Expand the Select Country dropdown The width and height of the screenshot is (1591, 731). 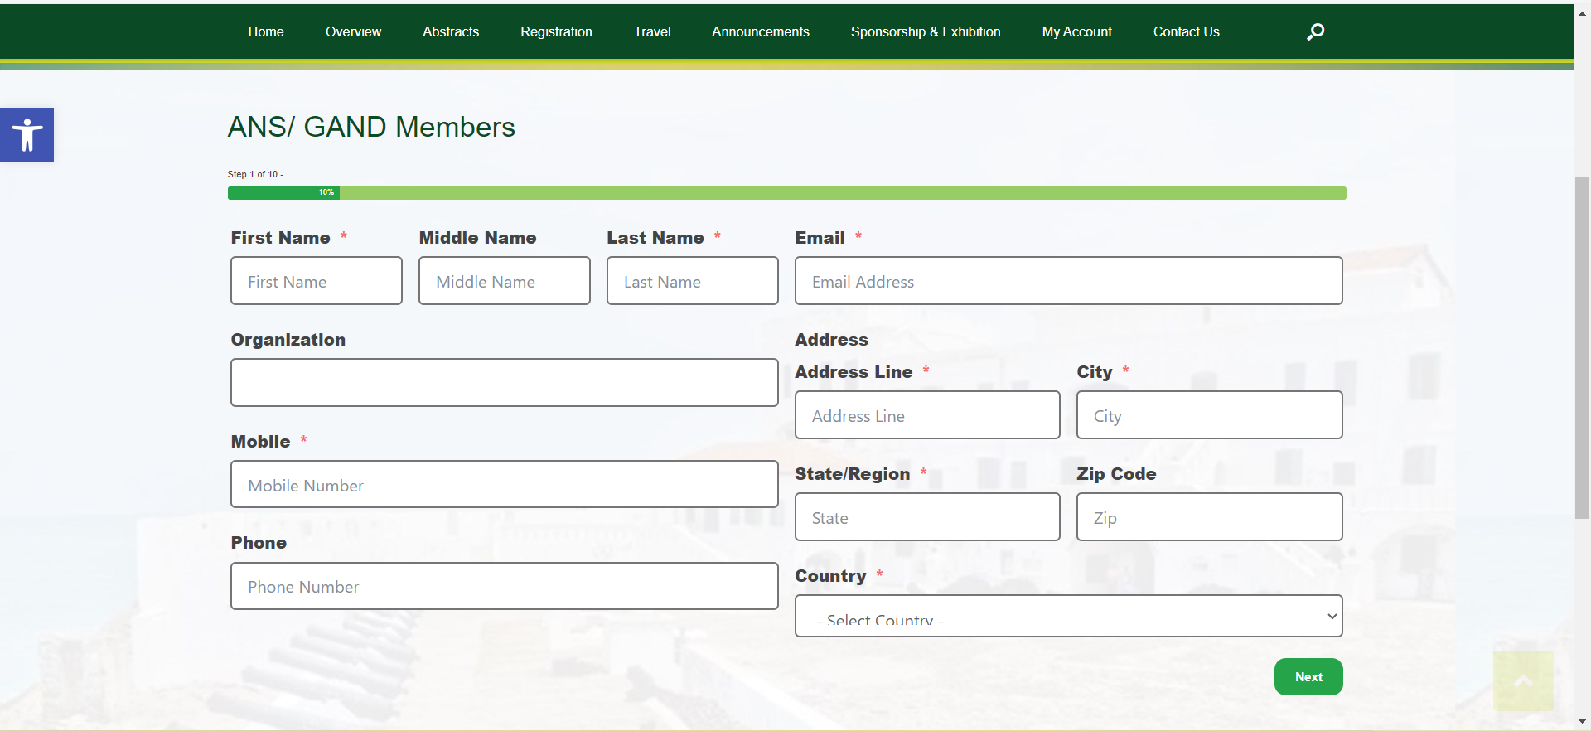pyautogui.click(x=1069, y=616)
